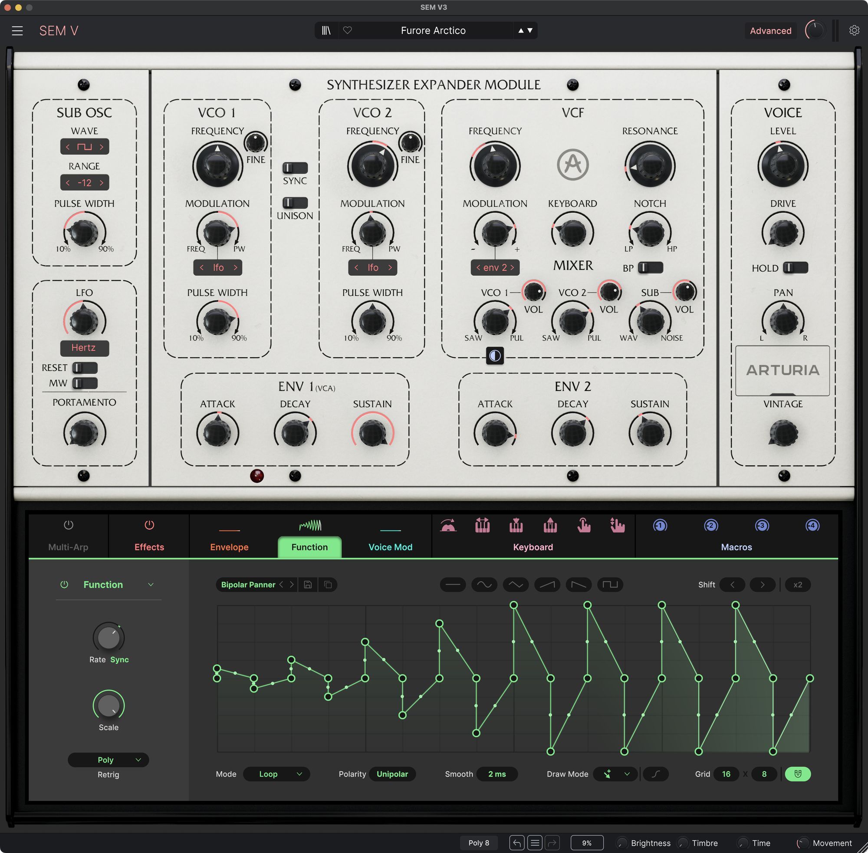Enable the voice HOLD switch

tap(795, 268)
